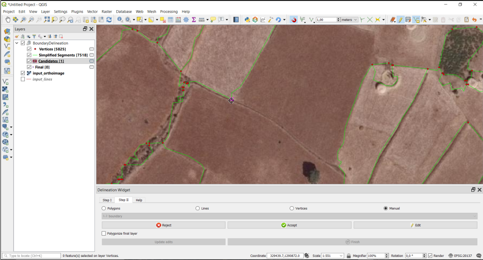483x260 pixels.
Task: Collapse the BoundaryDelineation layer group
Action: (17, 43)
